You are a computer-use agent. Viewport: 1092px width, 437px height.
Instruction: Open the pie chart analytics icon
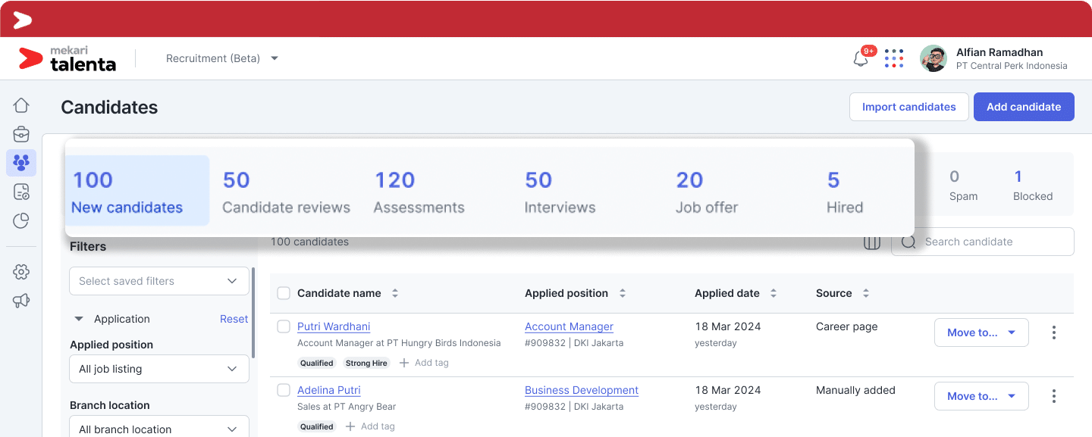click(x=20, y=220)
